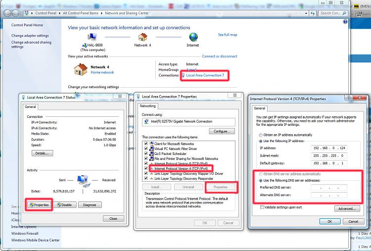
Task: Click Advanced button in TCP/IPv4 Properties
Action: [x=347, y=208]
